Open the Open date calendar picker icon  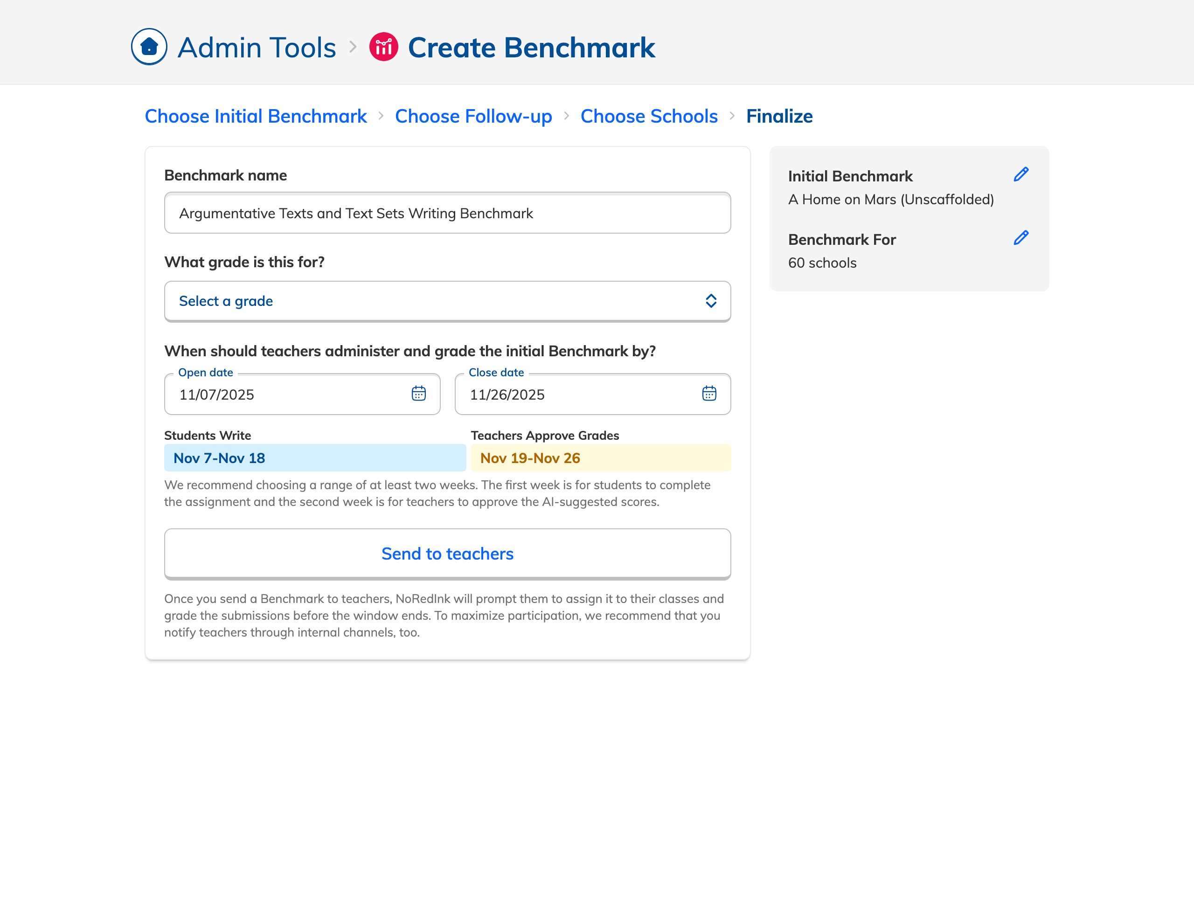418,394
